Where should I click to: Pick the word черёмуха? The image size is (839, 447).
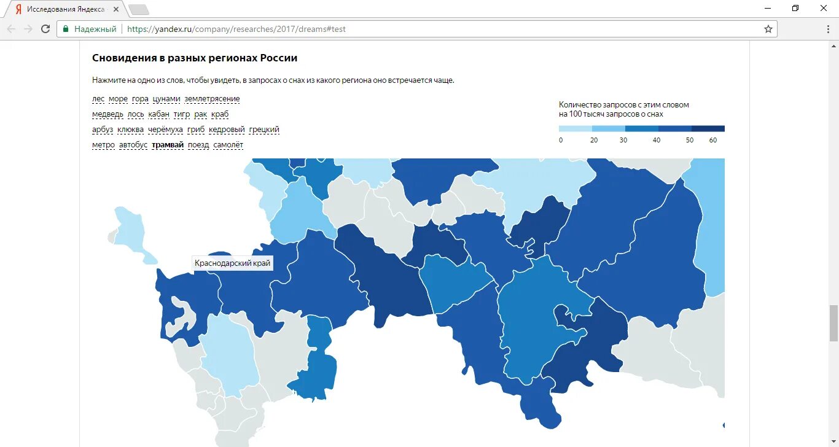click(165, 130)
